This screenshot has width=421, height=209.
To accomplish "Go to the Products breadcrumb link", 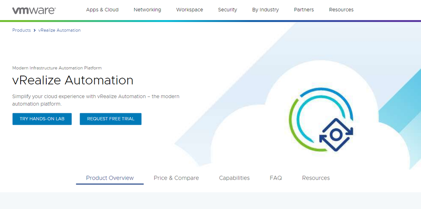I will pyautogui.click(x=21, y=30).
